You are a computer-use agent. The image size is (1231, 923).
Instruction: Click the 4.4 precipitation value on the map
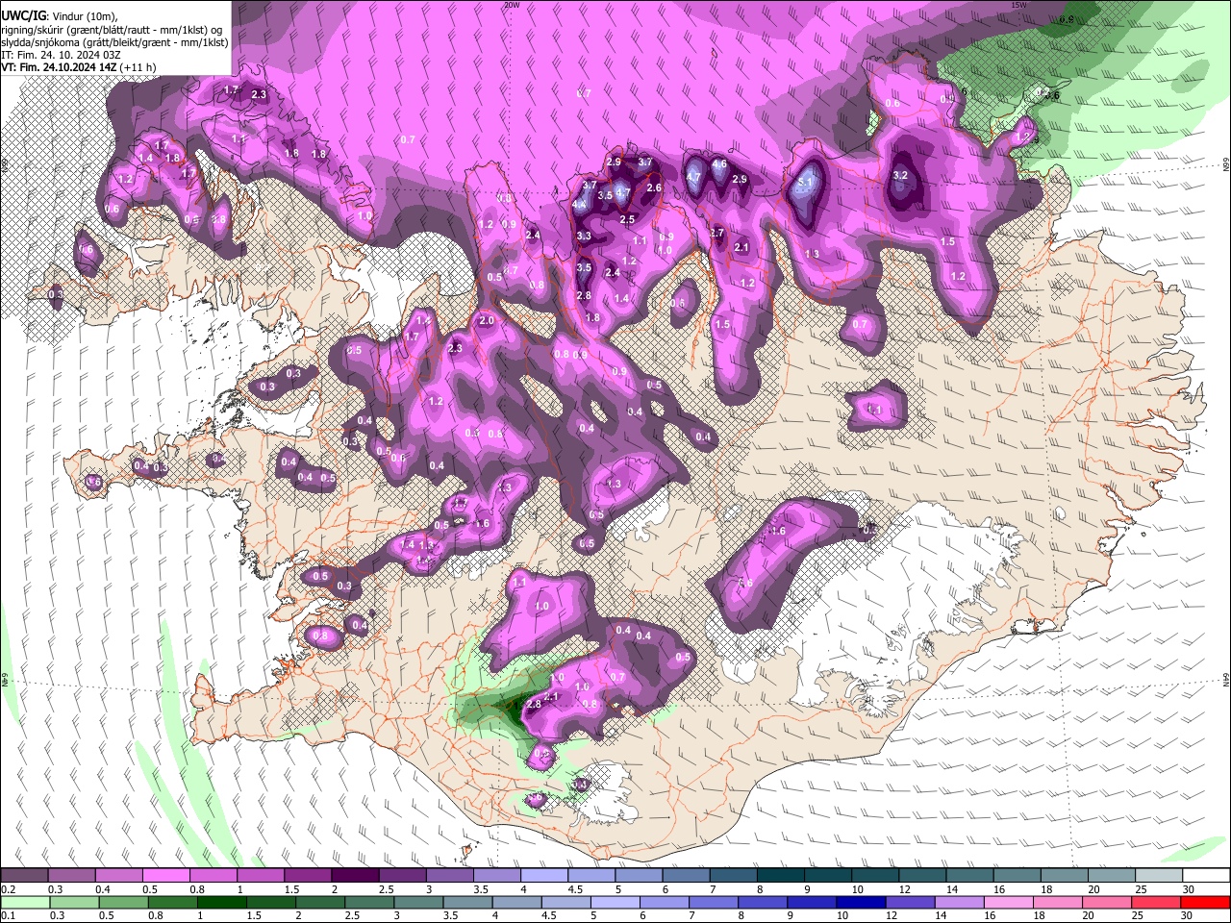click(x=579, y=205)
